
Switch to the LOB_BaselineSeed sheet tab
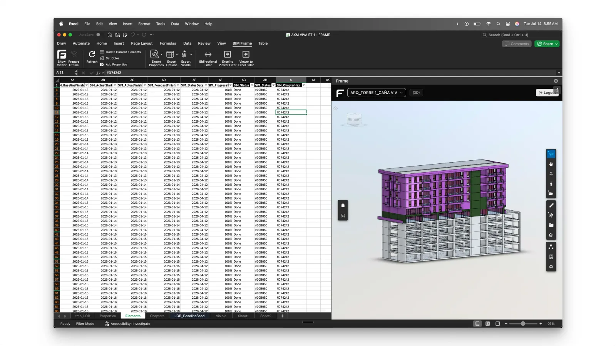(x=189, y=316)
